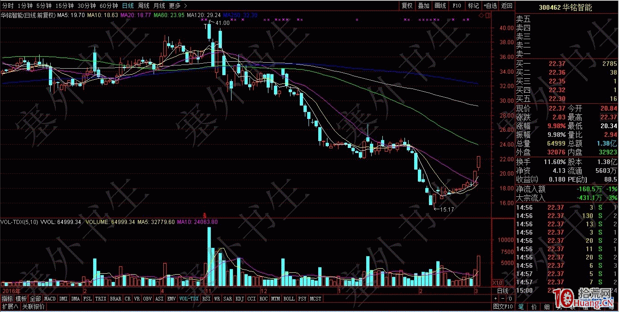Open the 模板 template tab

(21, 299)
